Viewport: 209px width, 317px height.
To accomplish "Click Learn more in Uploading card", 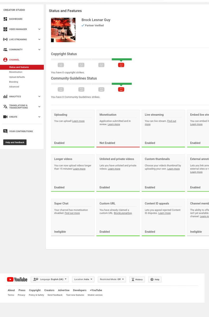I will click(78, 121).
